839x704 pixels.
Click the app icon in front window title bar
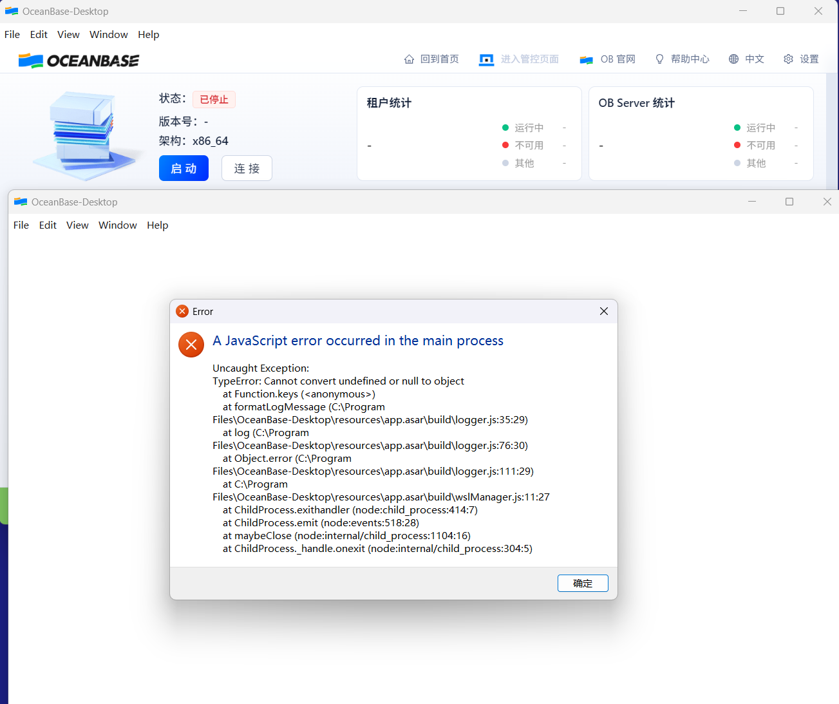(21, 202)
